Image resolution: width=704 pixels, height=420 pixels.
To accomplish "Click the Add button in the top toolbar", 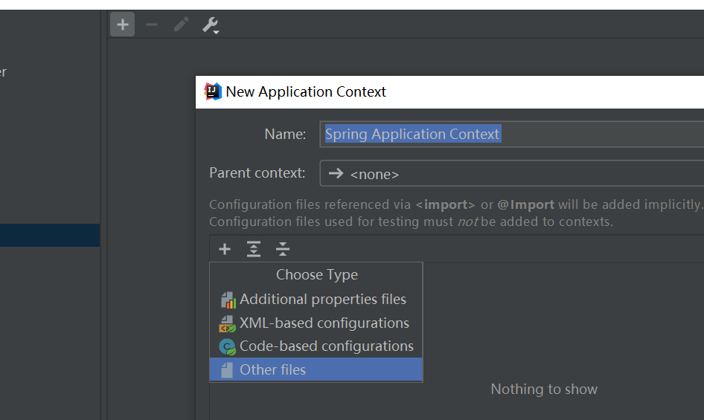I will [x=123, y=25].
